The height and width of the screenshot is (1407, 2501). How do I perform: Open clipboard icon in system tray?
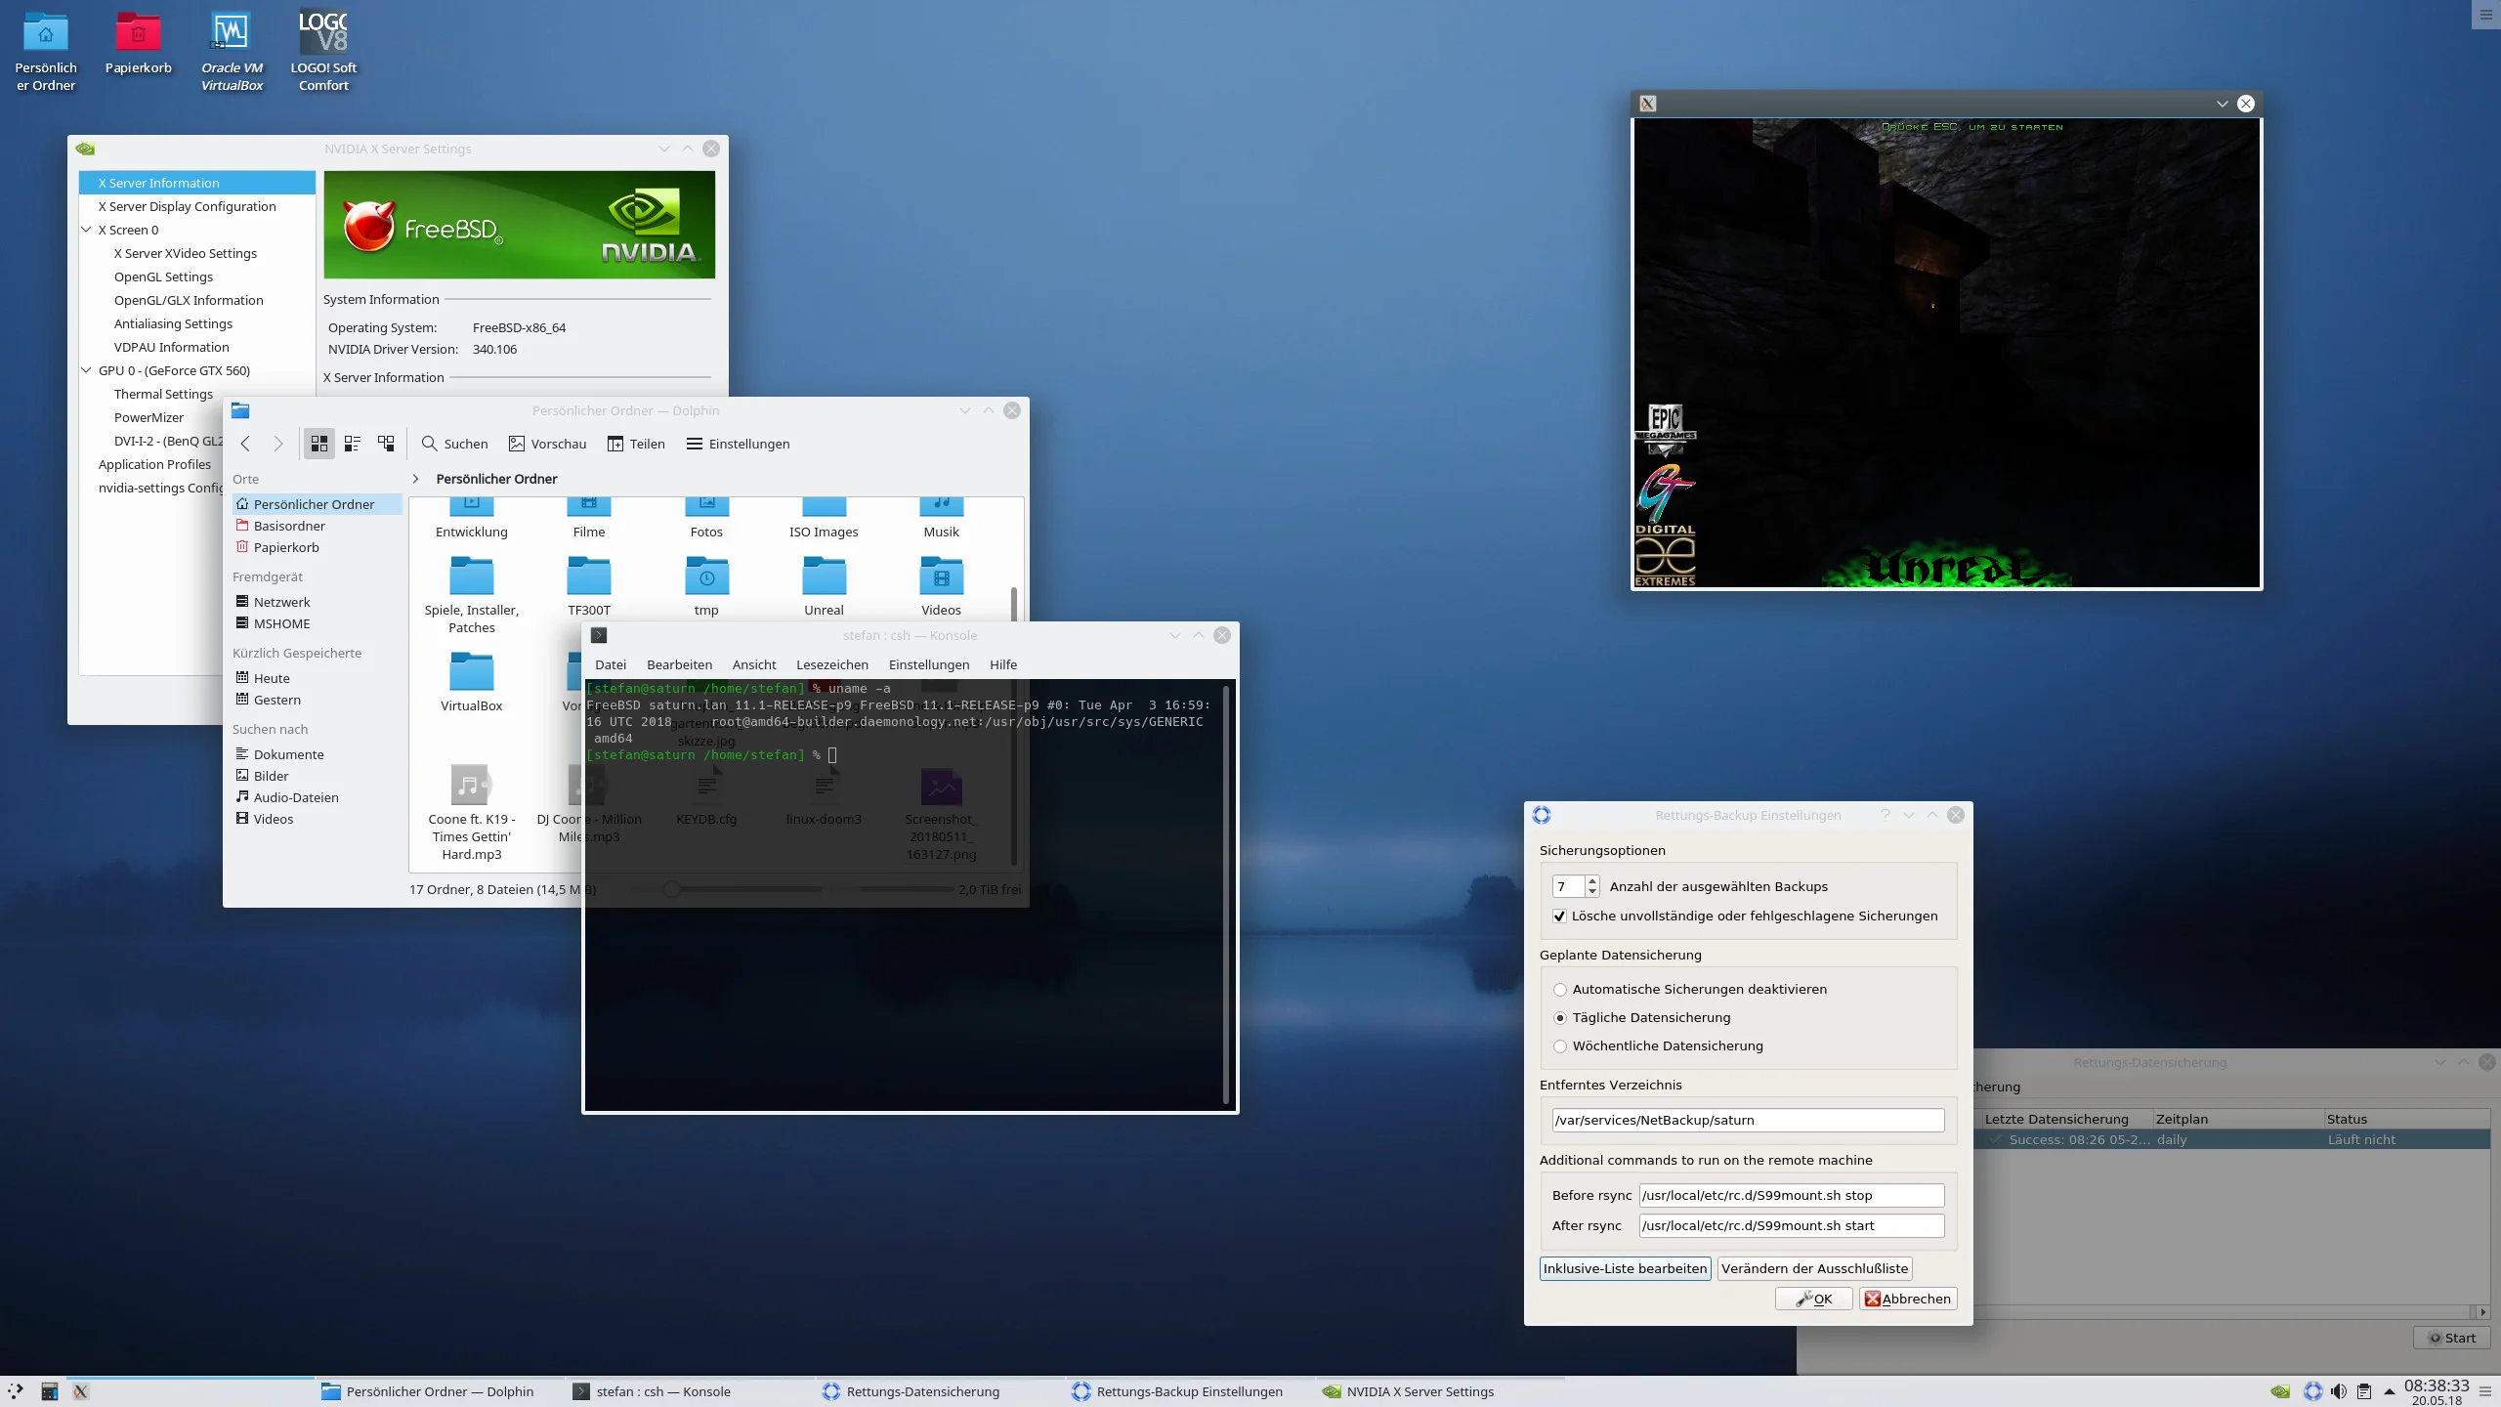[x=2364, y=1391]
